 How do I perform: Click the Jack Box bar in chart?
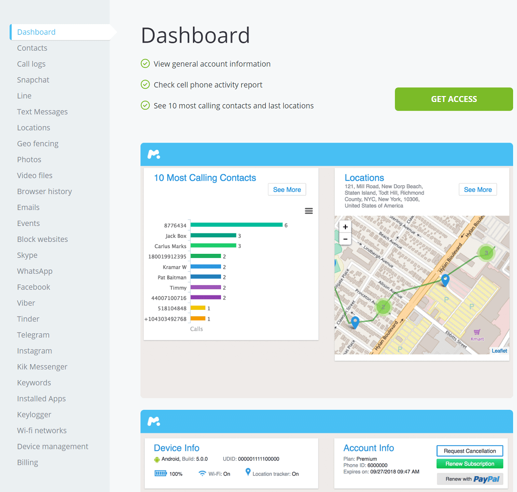pos(213,235)
